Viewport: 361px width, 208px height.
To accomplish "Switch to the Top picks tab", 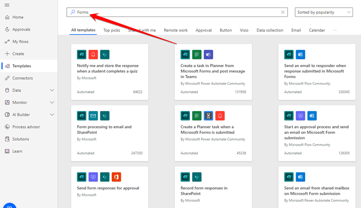I will [x=112, y=30].
